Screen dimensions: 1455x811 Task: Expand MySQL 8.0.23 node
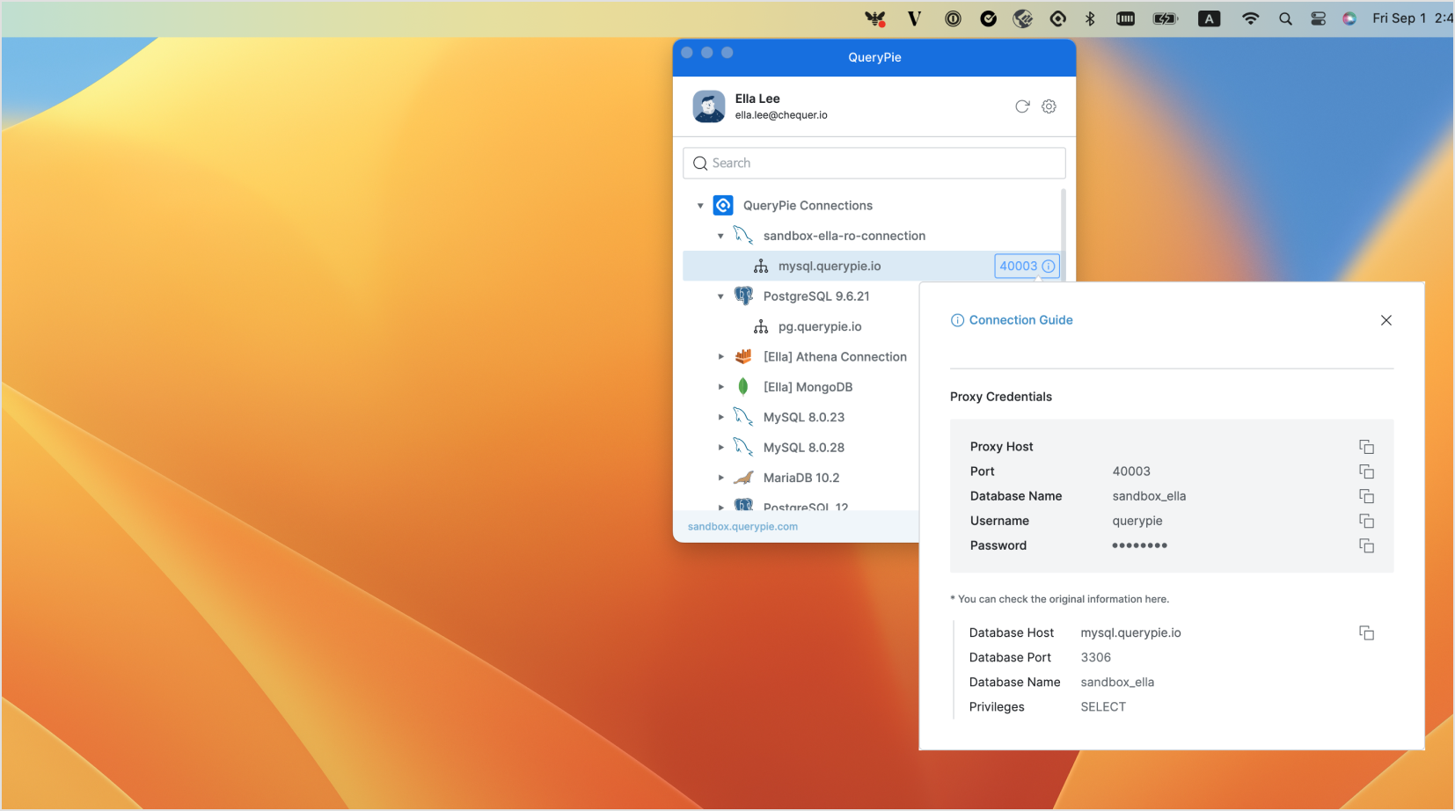click(x=720, y=417)
